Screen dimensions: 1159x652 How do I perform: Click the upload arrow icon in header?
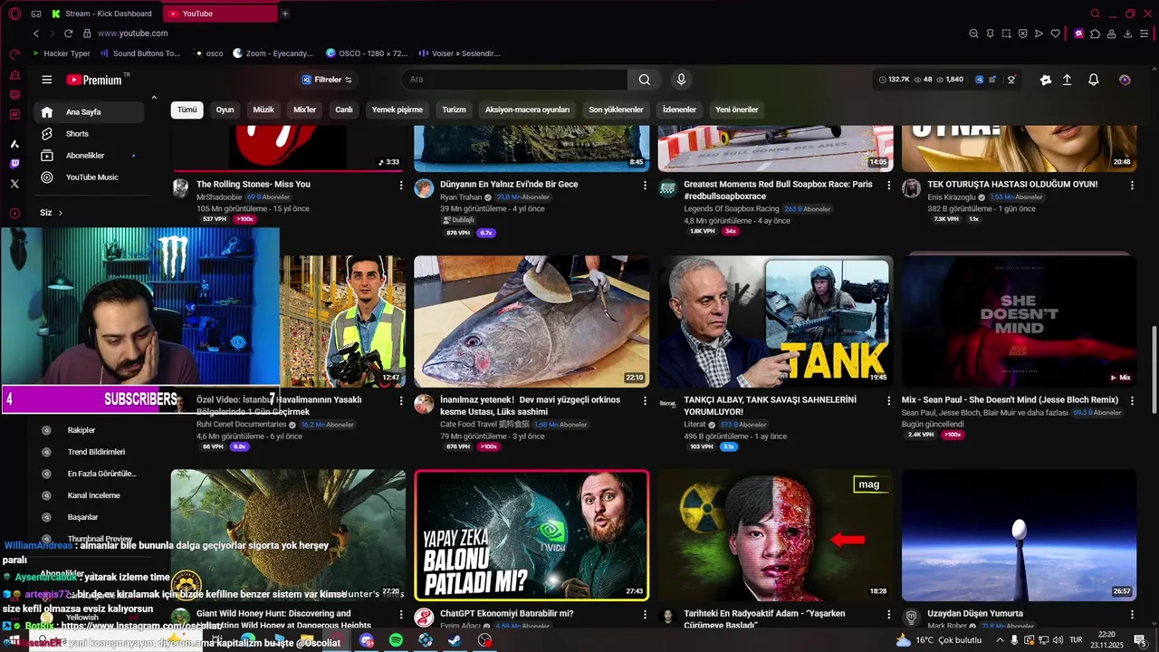pyautogui.click(x=1068, y=80)
